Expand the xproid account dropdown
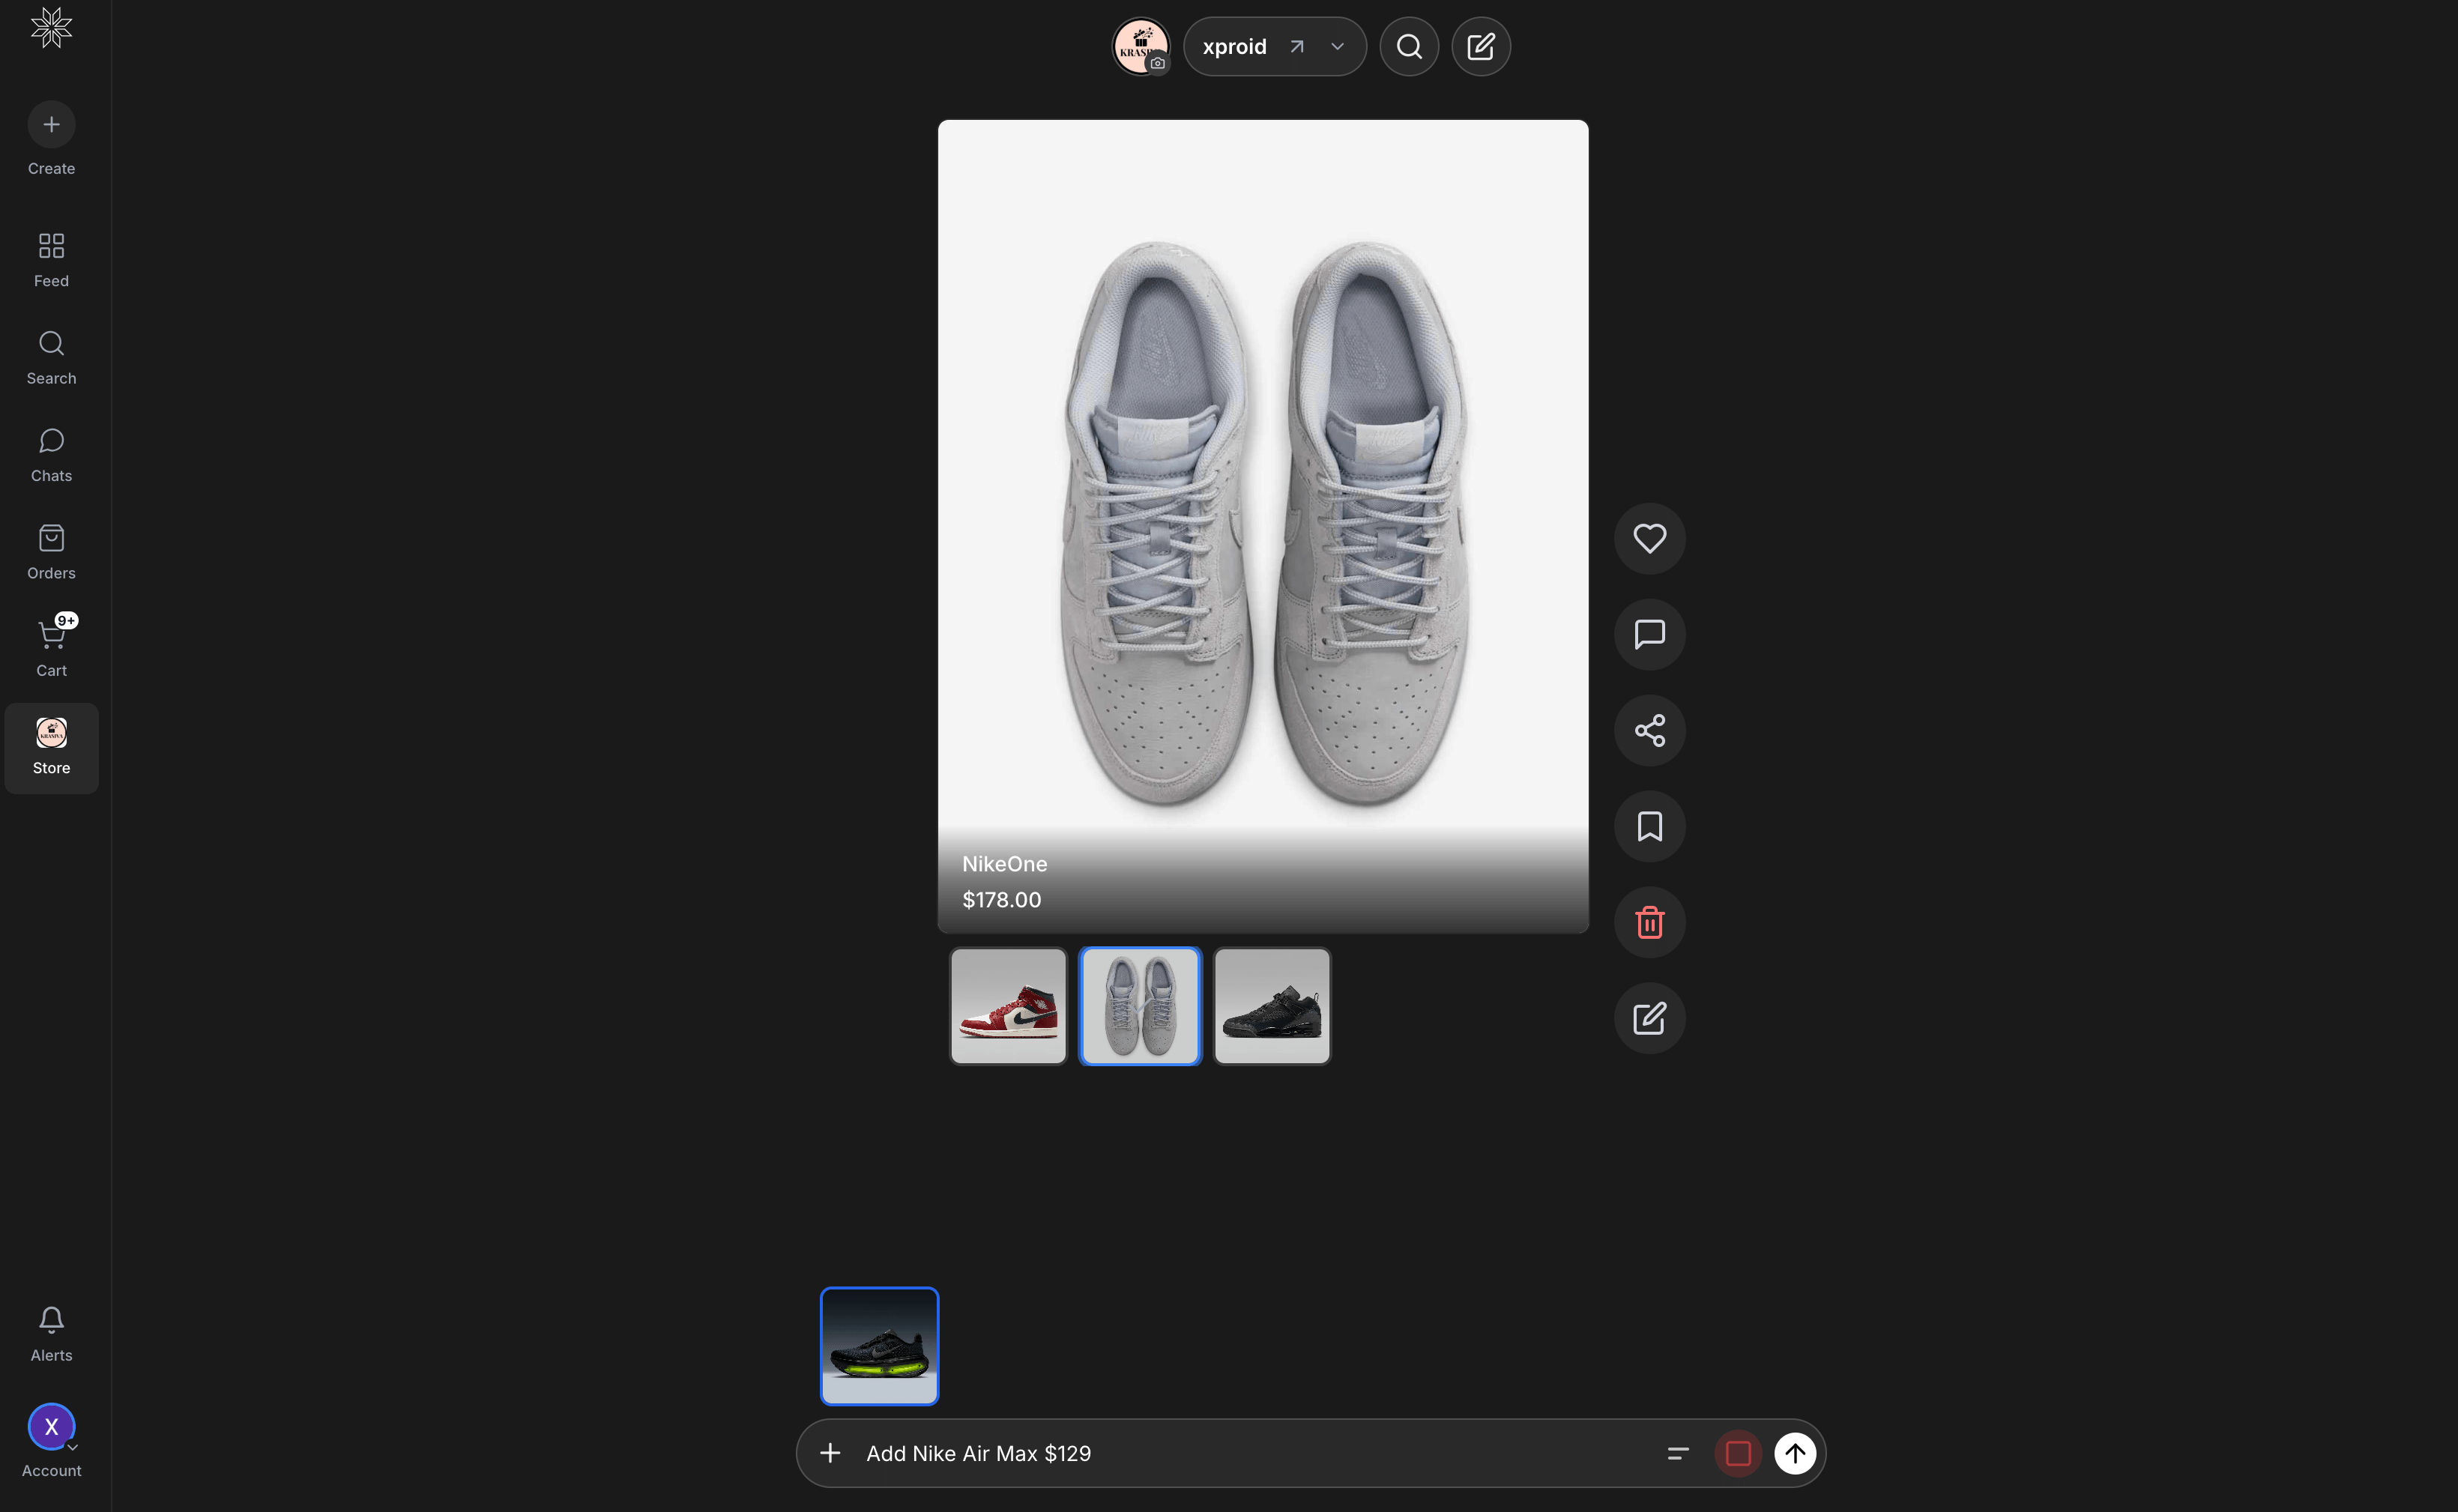Image resolution: width=2458 pixels, height=1512 pixels. [x=1336, y=46]
